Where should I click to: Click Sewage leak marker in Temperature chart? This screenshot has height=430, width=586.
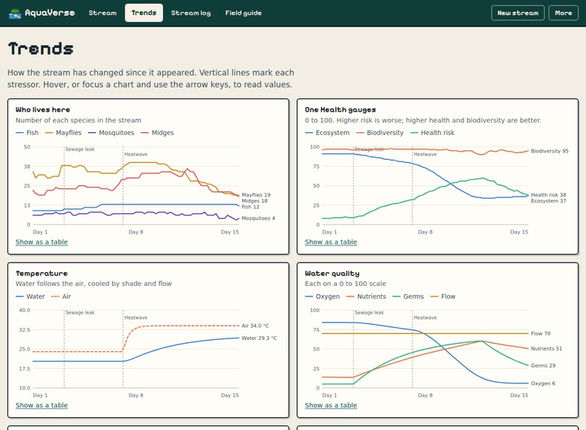(80, 313)
